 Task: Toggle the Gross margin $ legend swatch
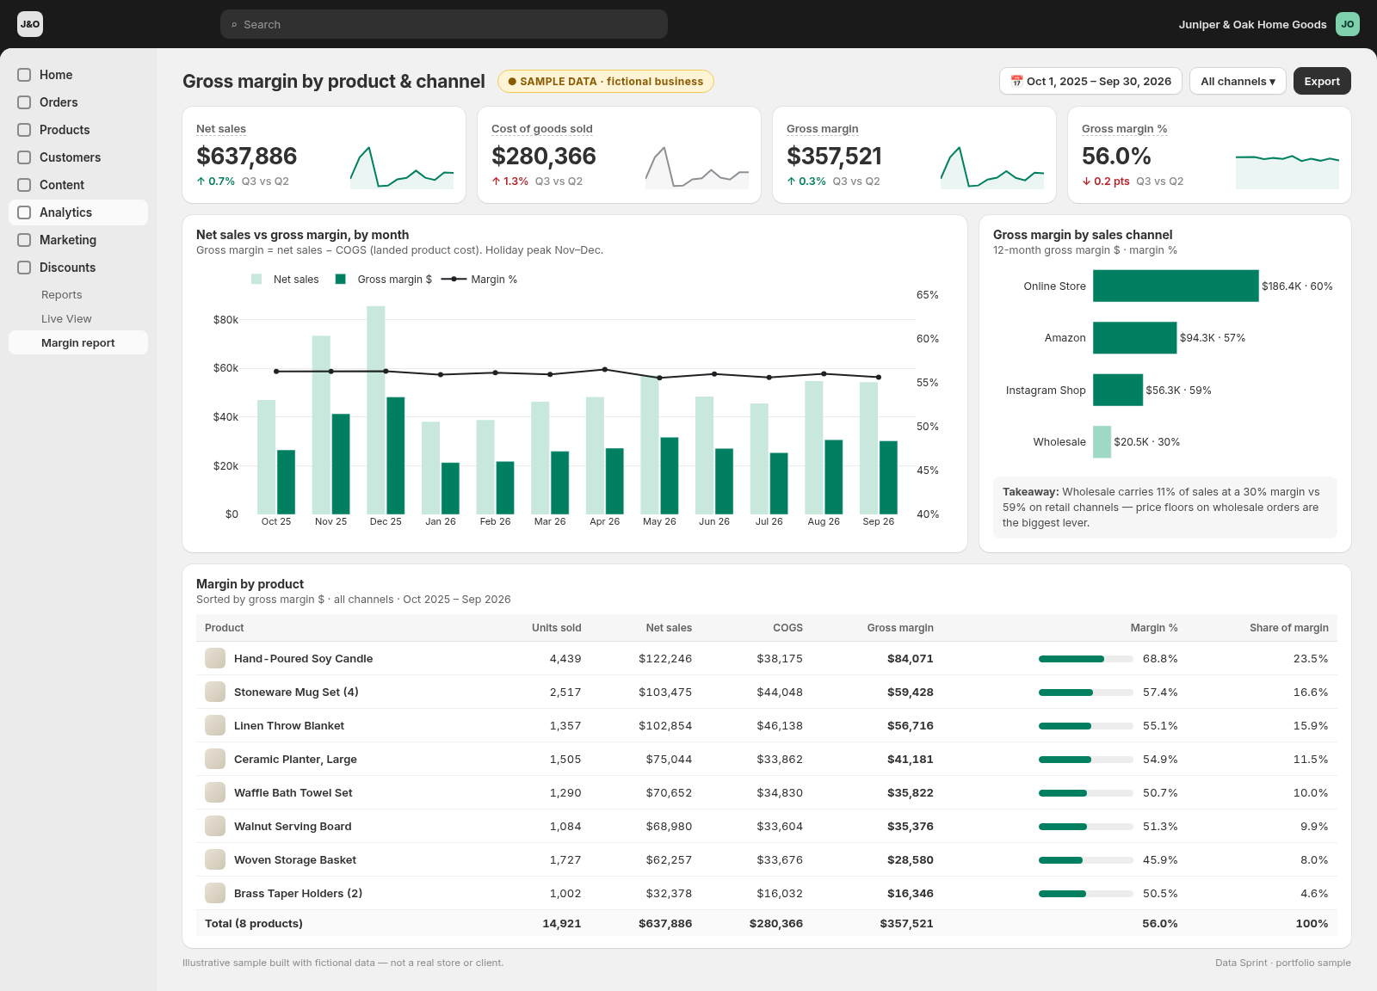tap(340, 279)
